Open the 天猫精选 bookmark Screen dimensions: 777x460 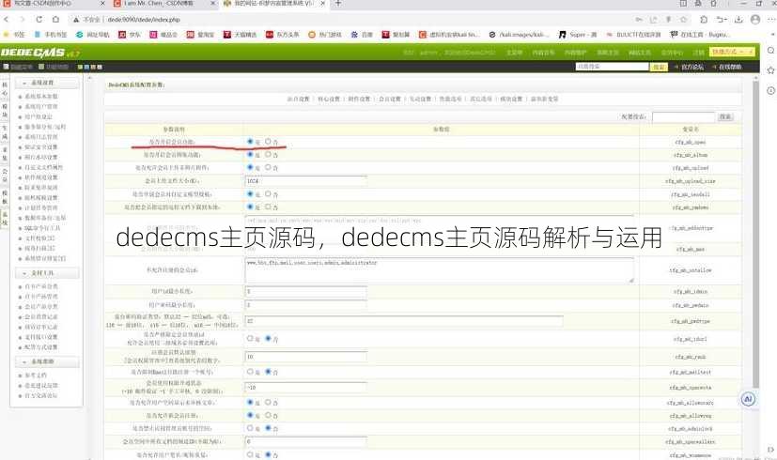pyautogui.click(x=241, y=35)
